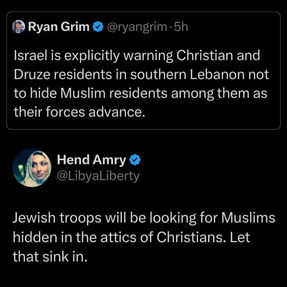
Task: Click Ryan Grim's blue verified badge
Action: click(98, 27)
